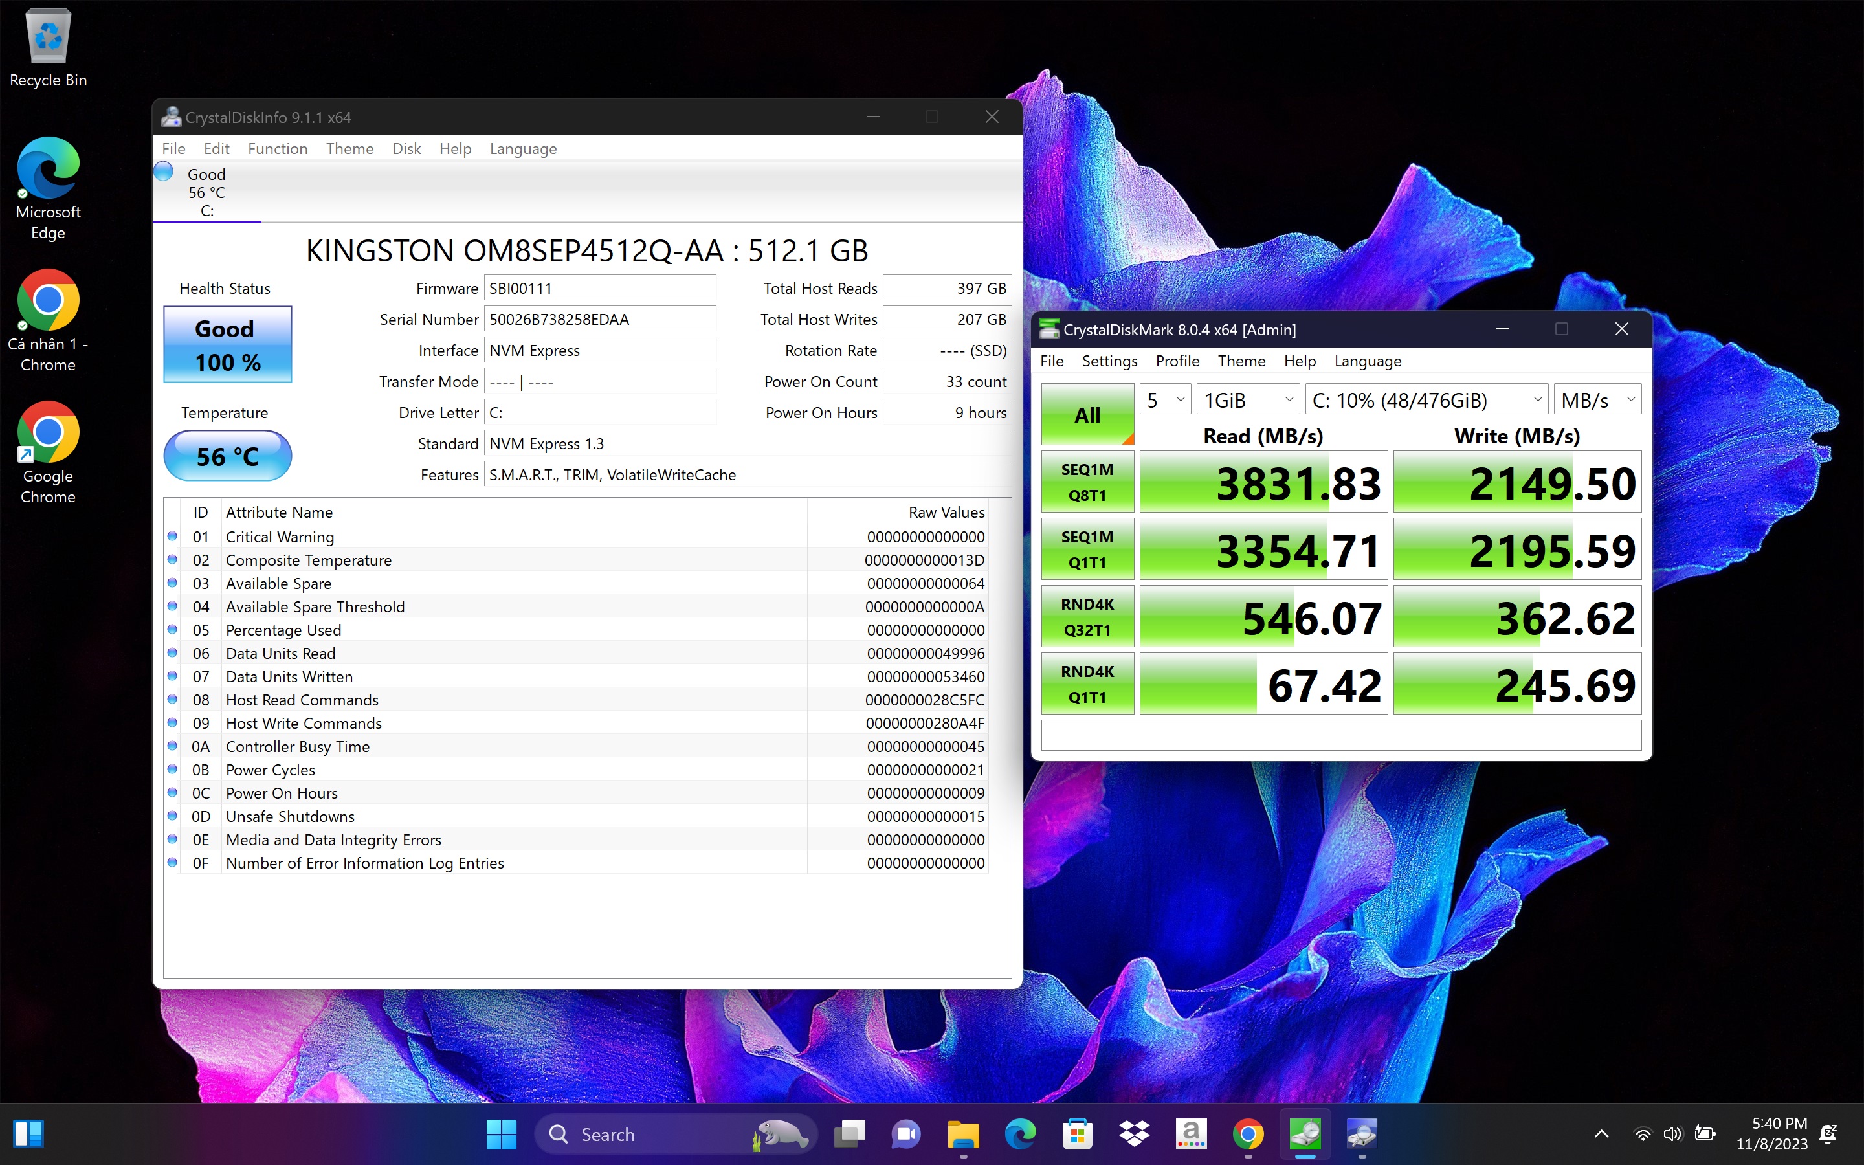
Task: Open Amazon app from the taskbar
Action: pos(1191,1134)
